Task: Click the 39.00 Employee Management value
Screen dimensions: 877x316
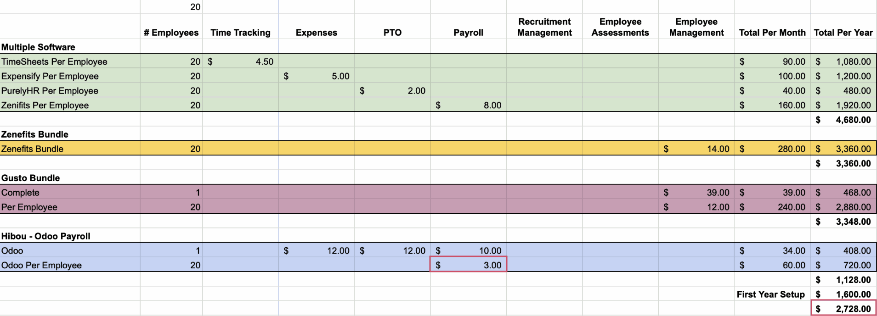Action: [696, 193]
